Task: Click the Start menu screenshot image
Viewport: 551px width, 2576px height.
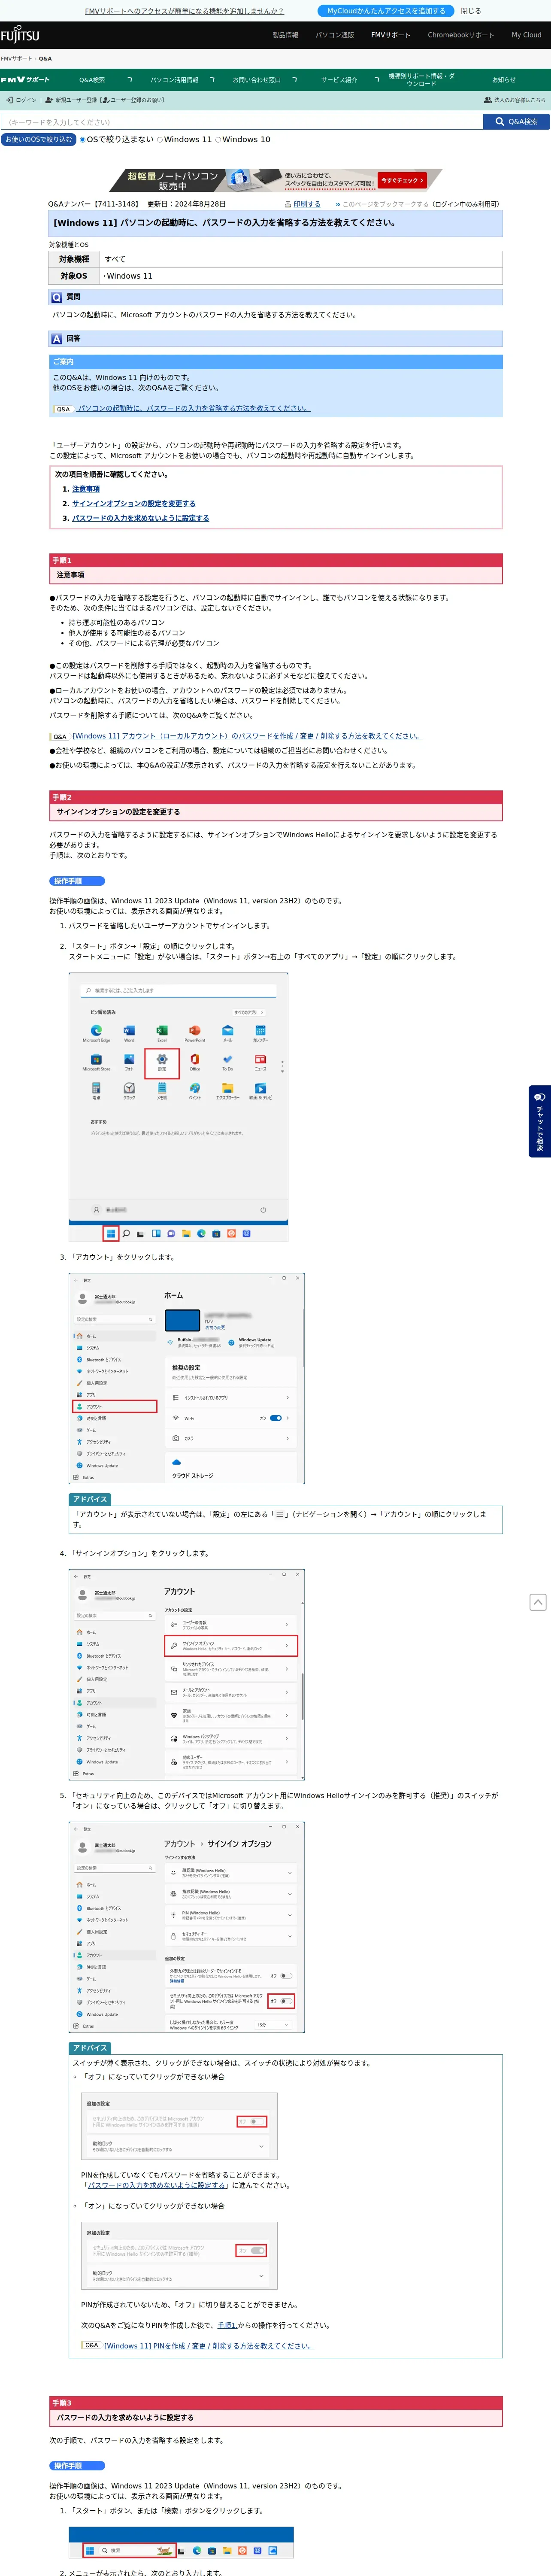Action: (x=178, y=1107)
